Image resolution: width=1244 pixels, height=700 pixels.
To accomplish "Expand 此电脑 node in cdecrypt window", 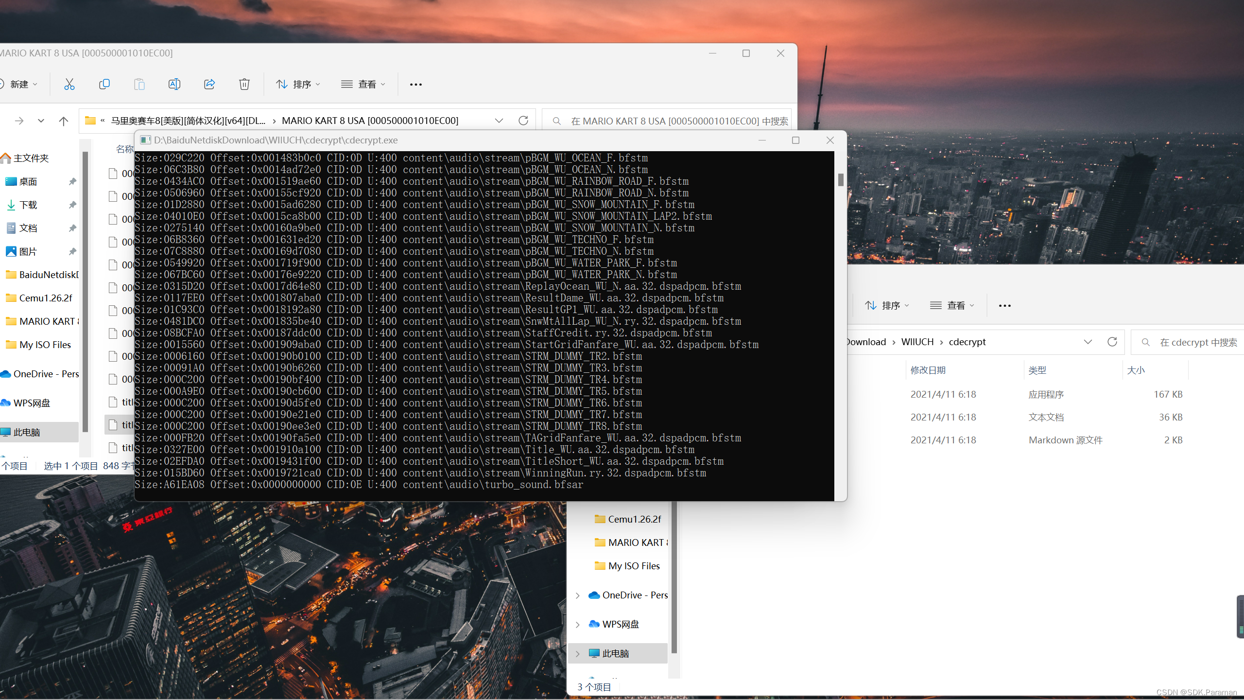I will [x=578, y=654].
